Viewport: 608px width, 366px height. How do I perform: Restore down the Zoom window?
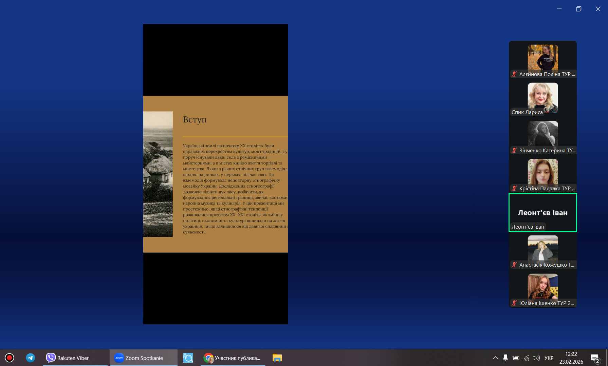(578, 9)
